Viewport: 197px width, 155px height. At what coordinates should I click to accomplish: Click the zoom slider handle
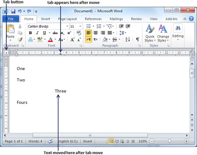click(x=169, y=141)
